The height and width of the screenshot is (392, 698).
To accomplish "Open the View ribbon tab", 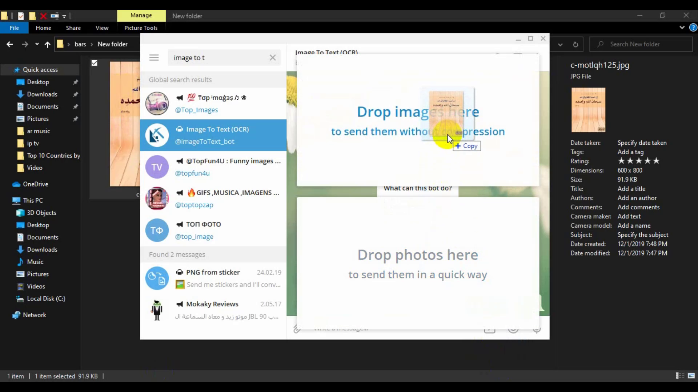I will click(x=102, y=28).
